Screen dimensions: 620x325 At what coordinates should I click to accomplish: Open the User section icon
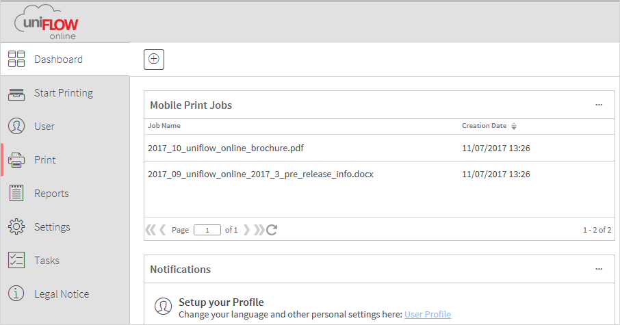coord(16,126)
